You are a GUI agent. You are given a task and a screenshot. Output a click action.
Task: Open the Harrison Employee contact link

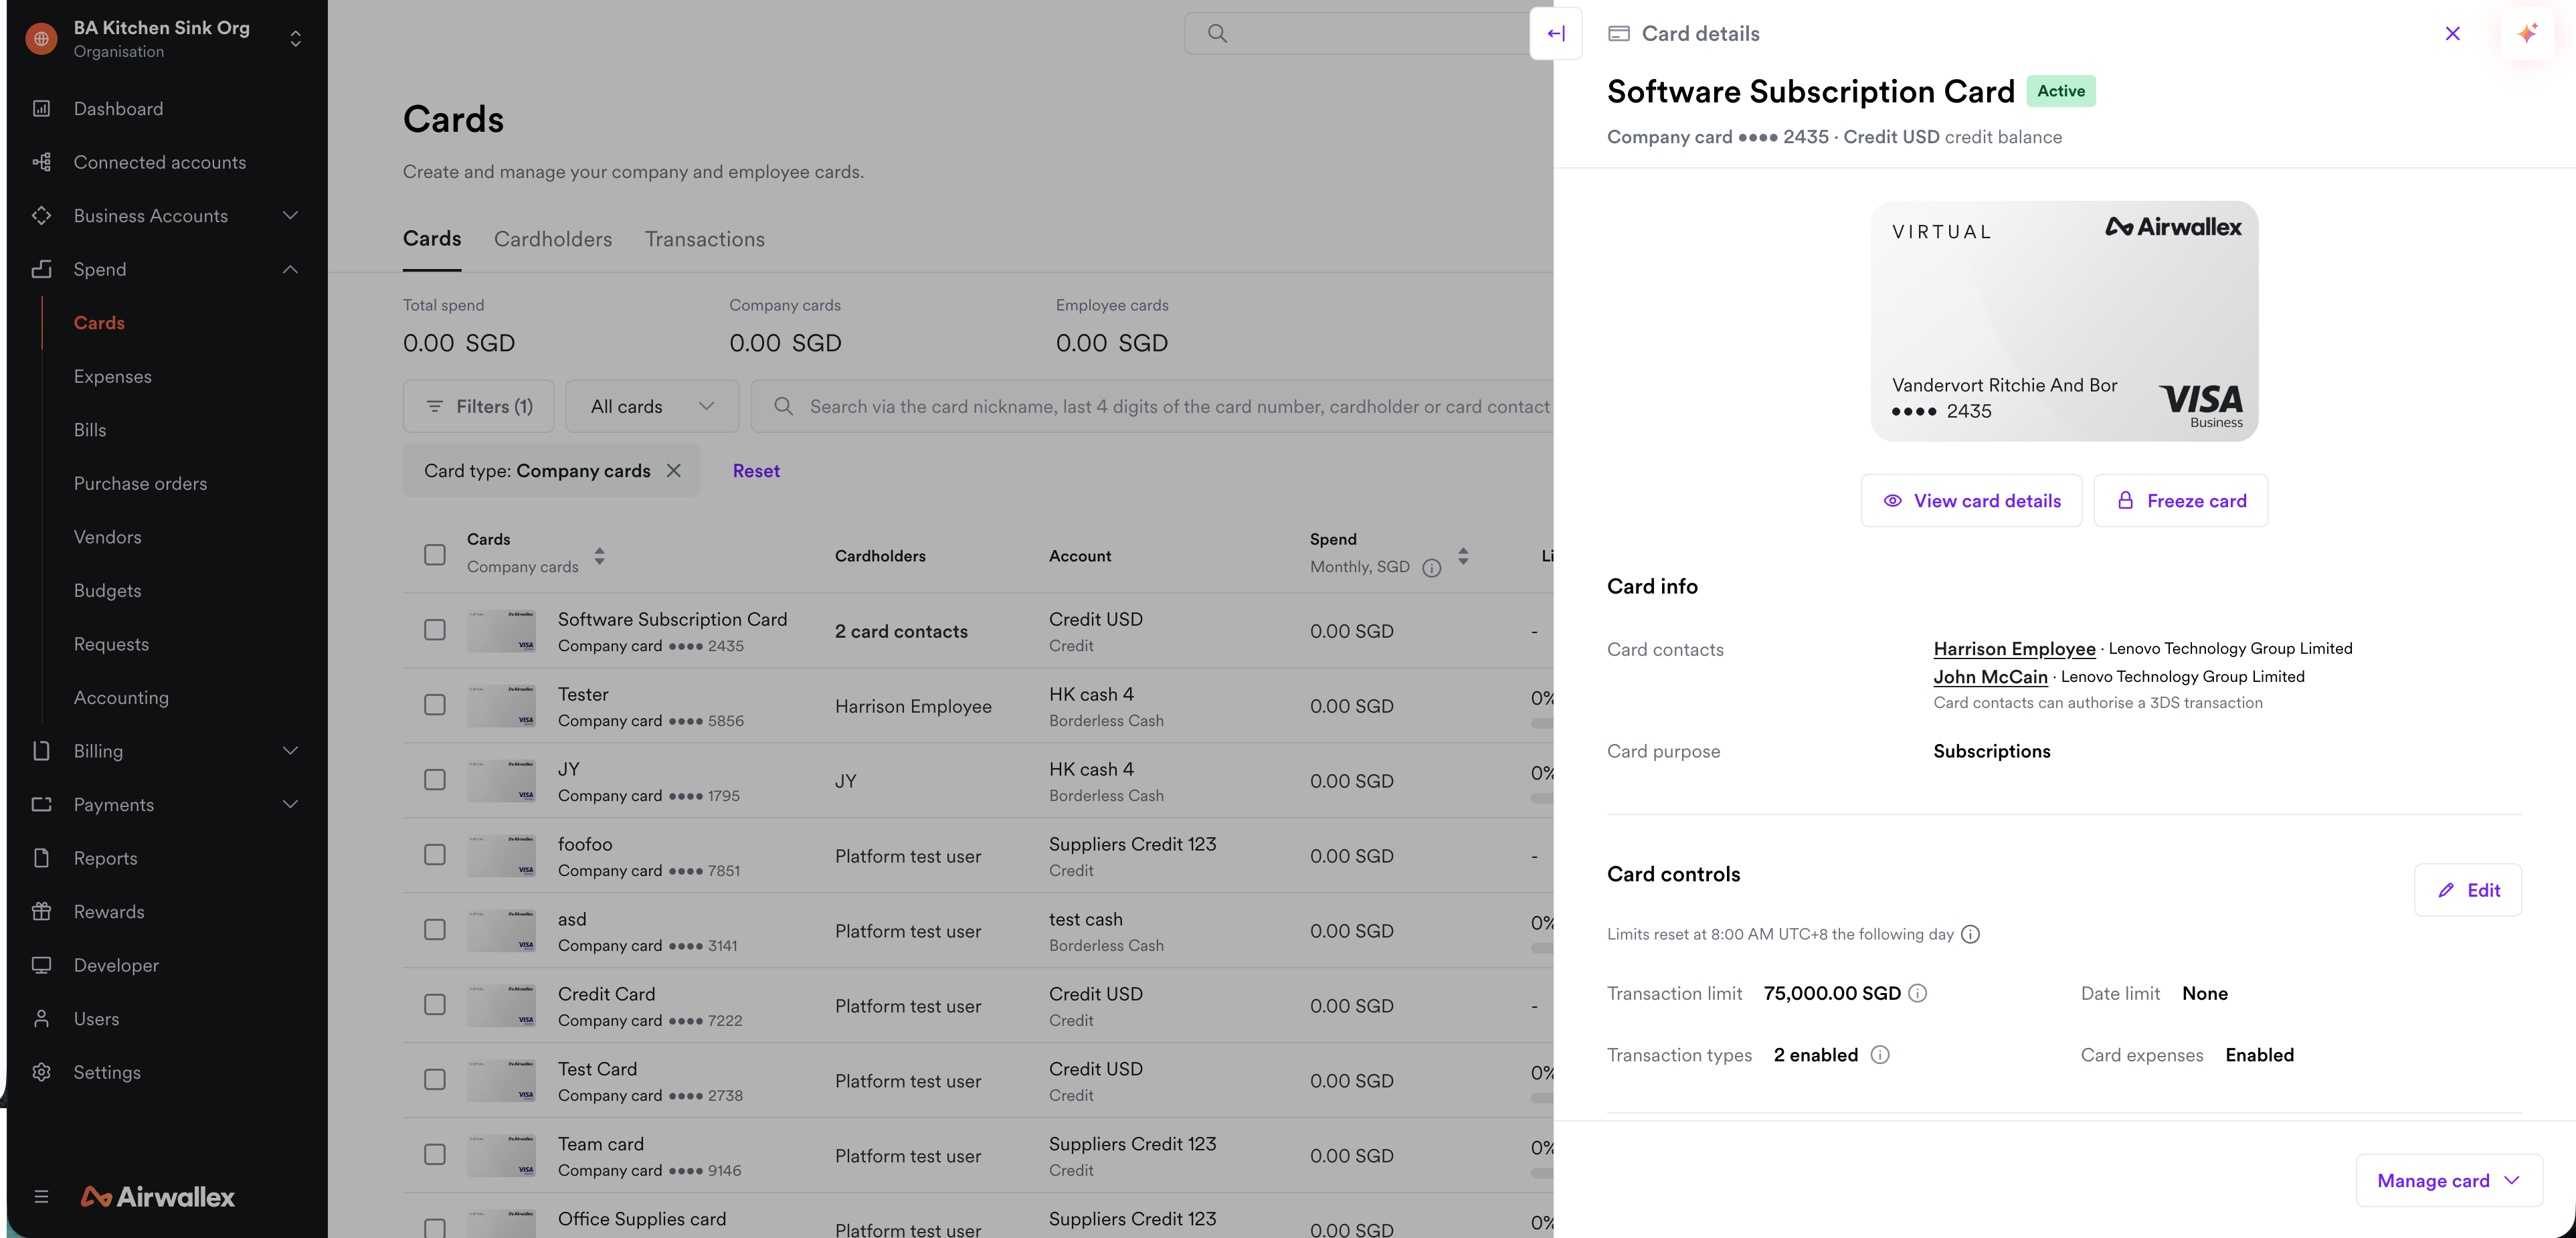point(2014,648)
